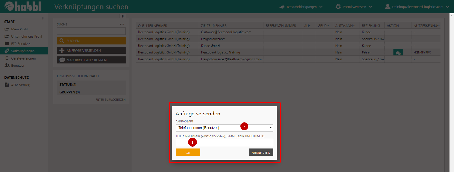454x172 pixels.
Task: Open Mein Profil in sidebar
Action: click(x=19, y=29)
